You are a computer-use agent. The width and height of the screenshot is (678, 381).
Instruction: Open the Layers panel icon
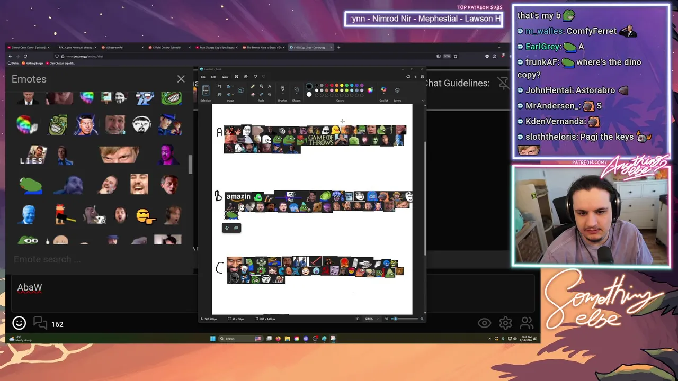click(397, 90)
